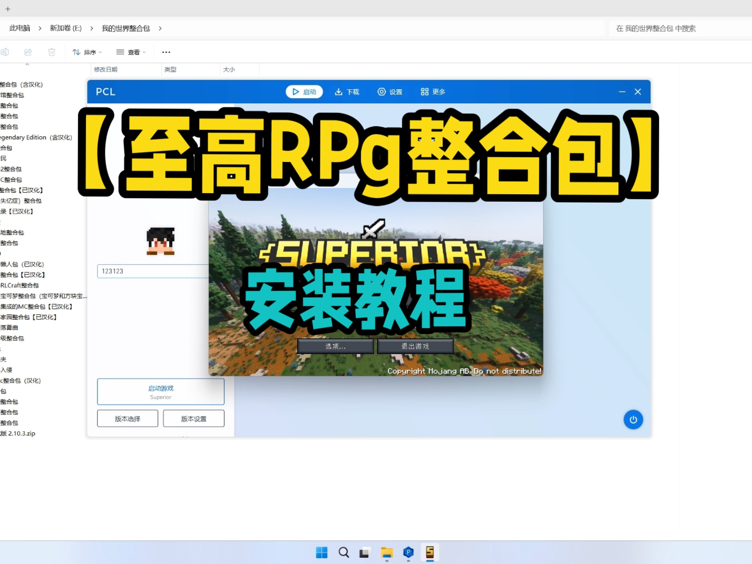Click the taskbar search magnifier icon

click(x=343, y=553)
